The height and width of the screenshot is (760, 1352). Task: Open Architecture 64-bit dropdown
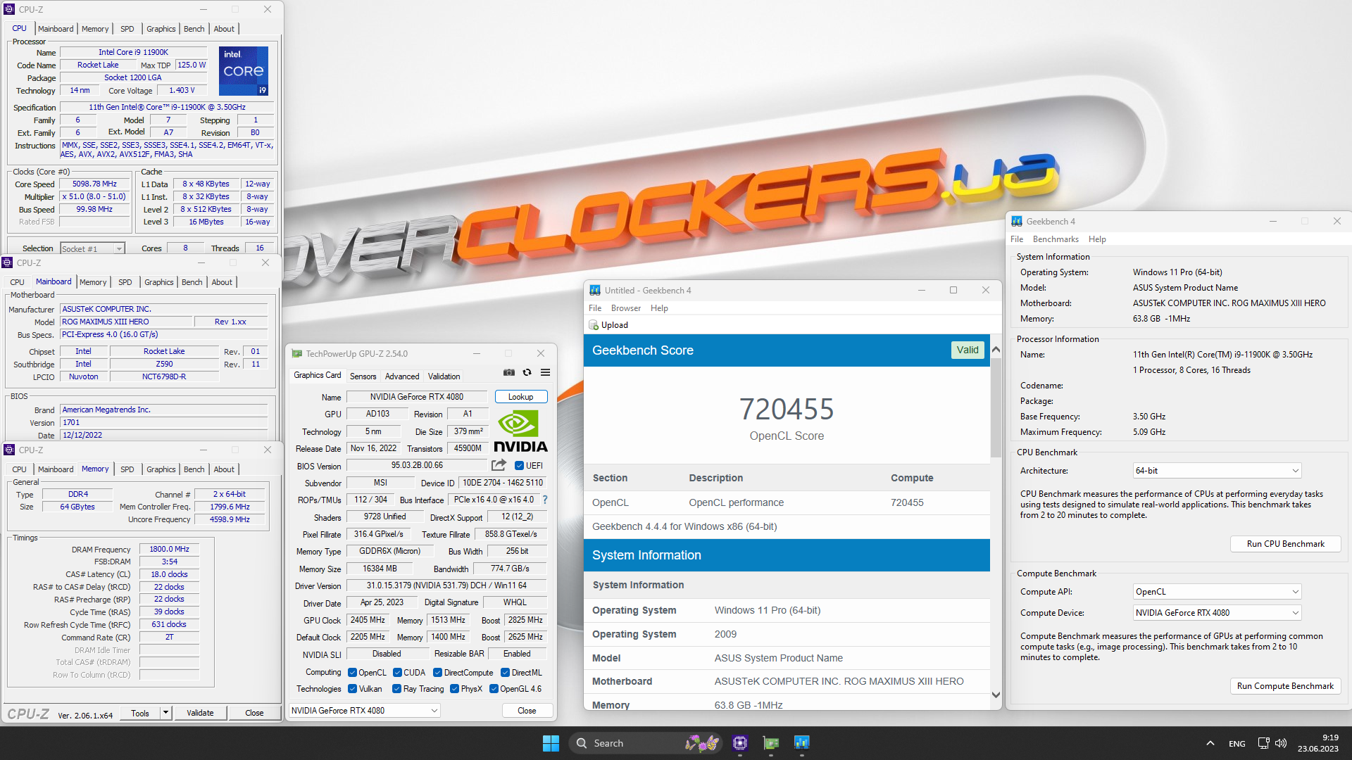[1217, 471]
